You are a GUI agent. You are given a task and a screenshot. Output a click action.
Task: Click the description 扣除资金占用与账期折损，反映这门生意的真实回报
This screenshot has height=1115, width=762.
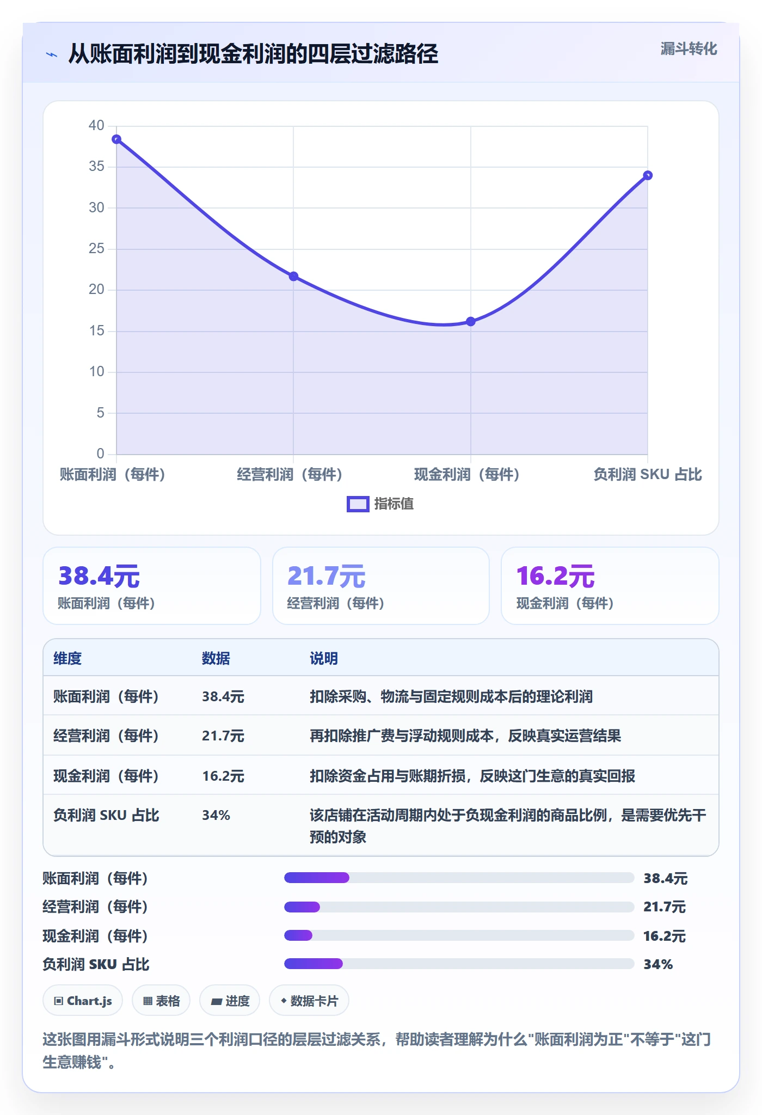[472, 776]
